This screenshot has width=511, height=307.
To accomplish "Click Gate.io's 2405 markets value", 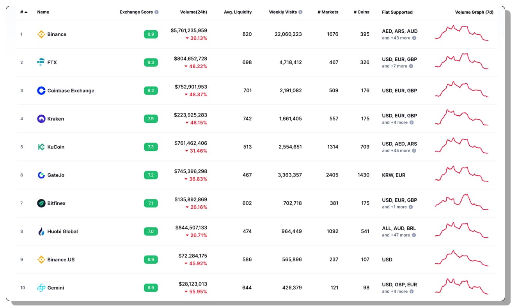I will tap(332, 175).
